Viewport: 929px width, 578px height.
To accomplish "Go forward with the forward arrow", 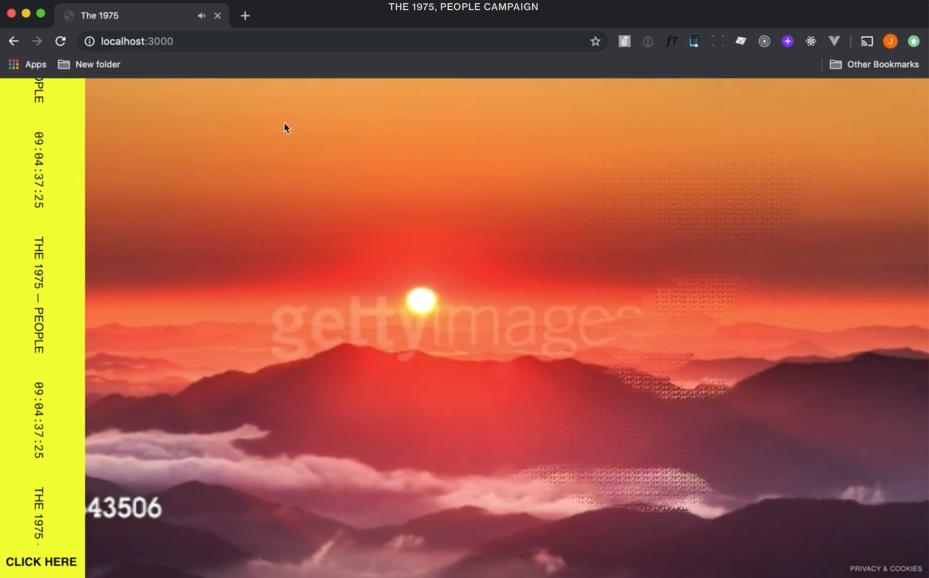I will (37, 41).
